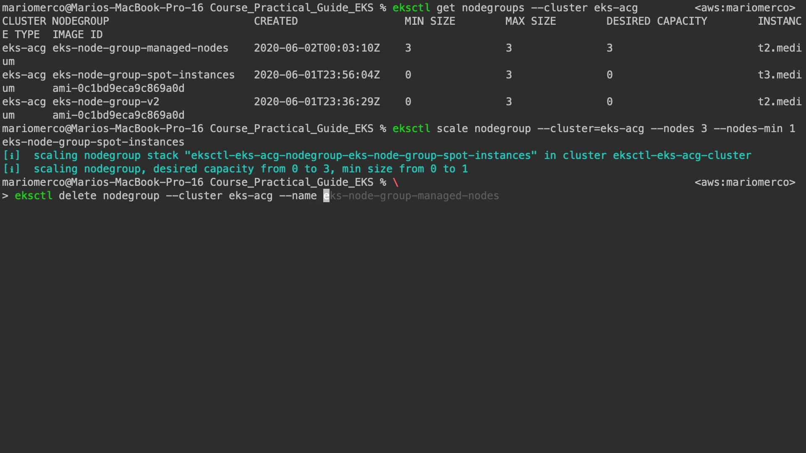Place cursor on the block cursor after --name
This screenshot has height=453, width=806.
point(326,196)
